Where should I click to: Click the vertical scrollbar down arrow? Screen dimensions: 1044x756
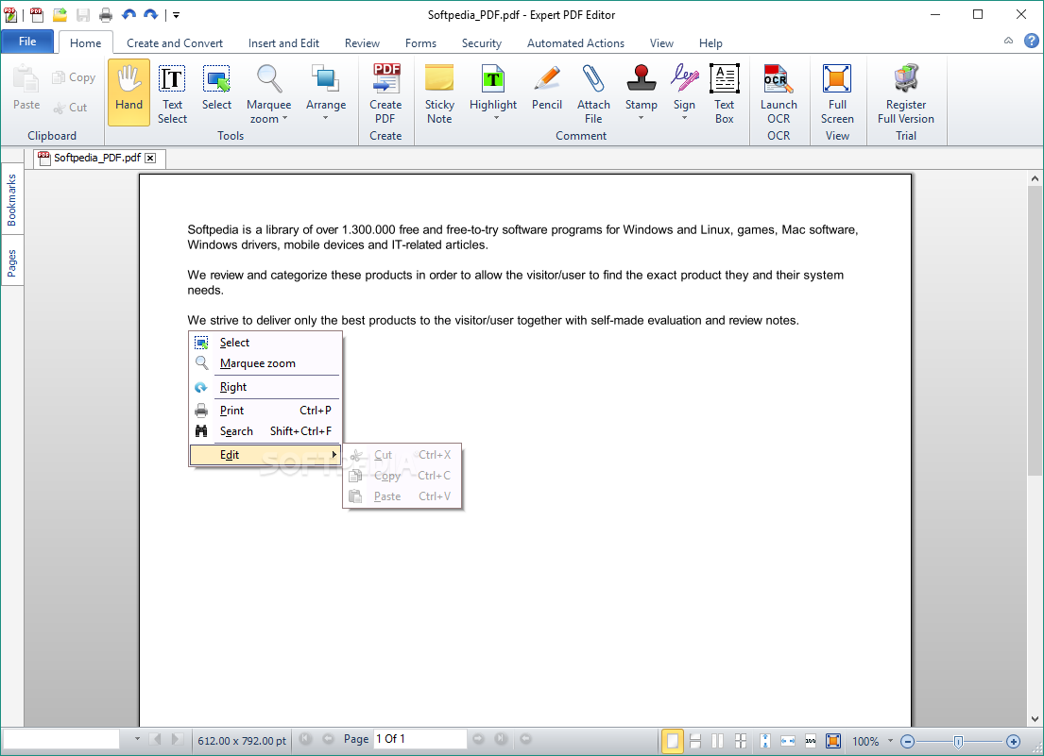[1034, 719]
